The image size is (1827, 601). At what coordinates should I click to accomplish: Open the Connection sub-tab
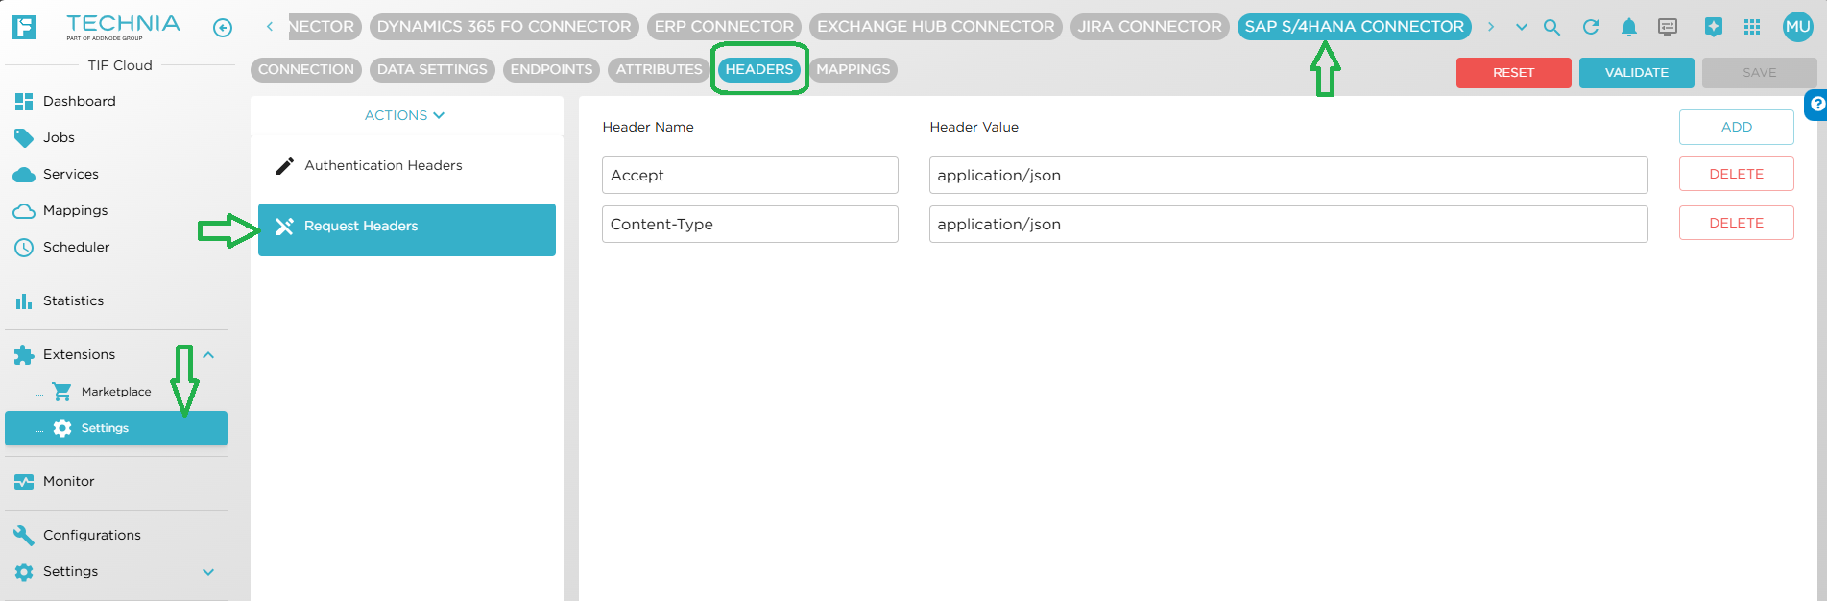pos(306,69)
